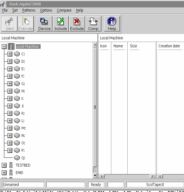The height and width of the screenshot is (192, 184).
Task: Open the Compare menu
Action: point(64,10)
